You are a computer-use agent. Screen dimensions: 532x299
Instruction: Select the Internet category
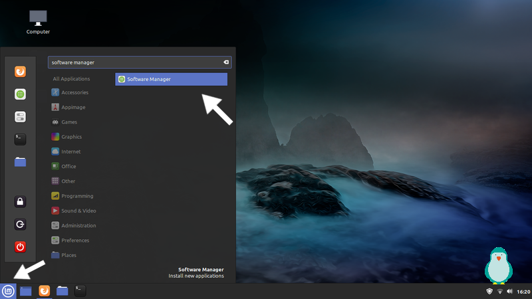[x=66, y=151]
